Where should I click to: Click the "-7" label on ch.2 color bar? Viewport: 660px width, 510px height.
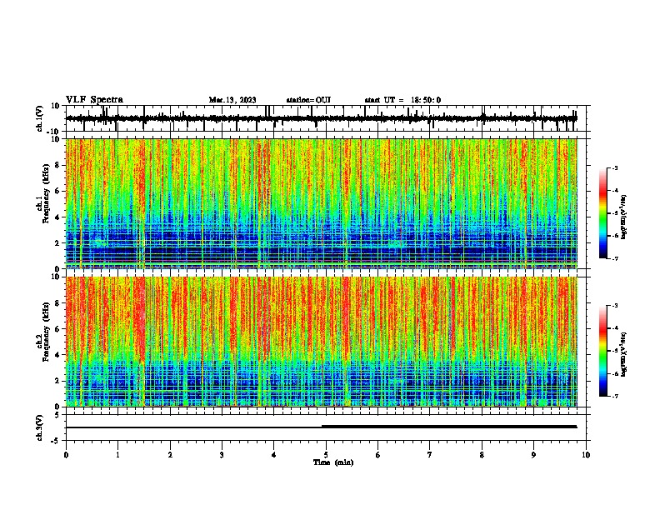click(x=614, y=396)
